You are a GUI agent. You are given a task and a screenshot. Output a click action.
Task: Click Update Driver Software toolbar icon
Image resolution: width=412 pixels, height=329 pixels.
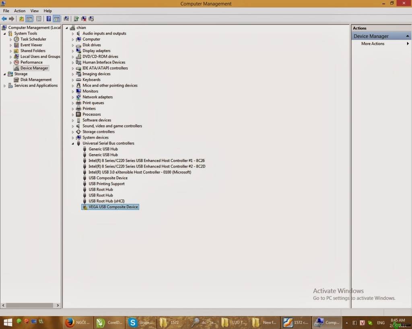[76, 18]
